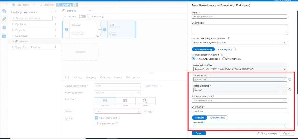Click the Cancel button
This screenshot has height=139, width=298.
point(287,133)
